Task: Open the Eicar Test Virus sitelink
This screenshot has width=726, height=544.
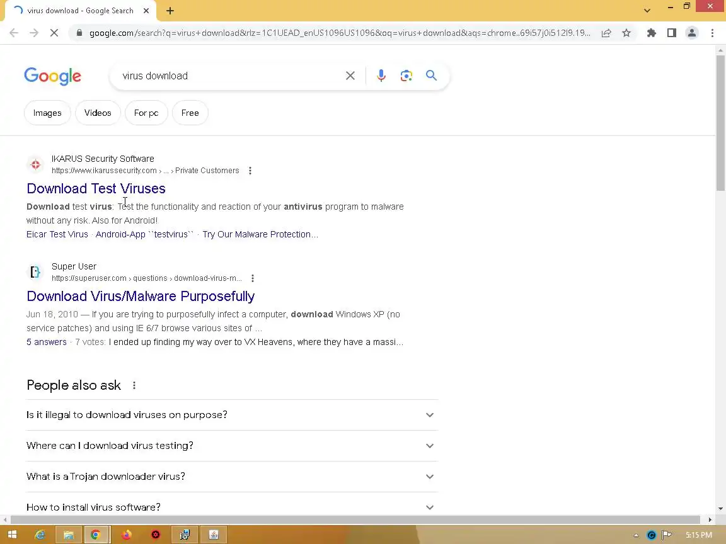Action: pyautogui.click(x=57, y=234)
